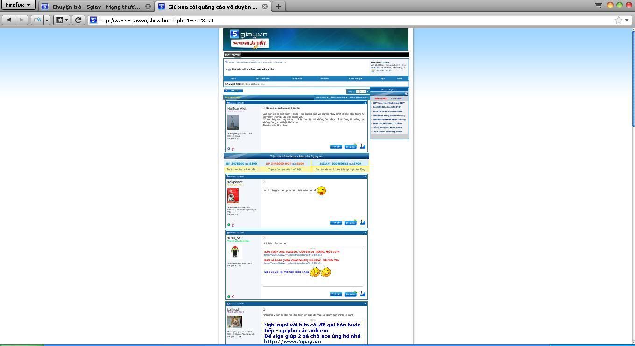Click the browser Back arrow button

coord(9,20)
